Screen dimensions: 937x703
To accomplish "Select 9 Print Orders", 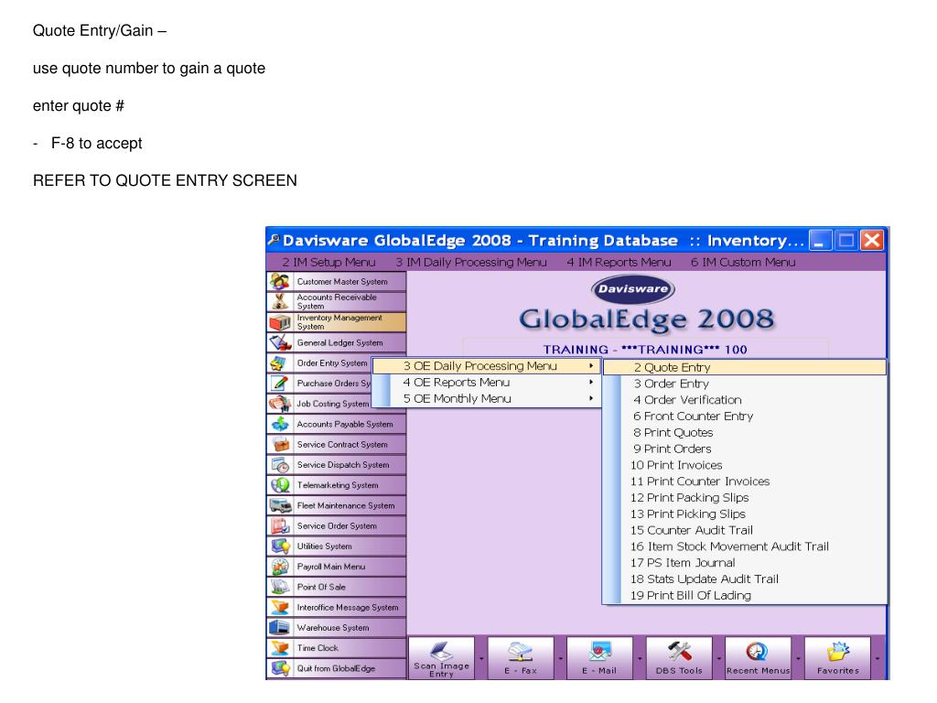I will click(x=745, y=449).
